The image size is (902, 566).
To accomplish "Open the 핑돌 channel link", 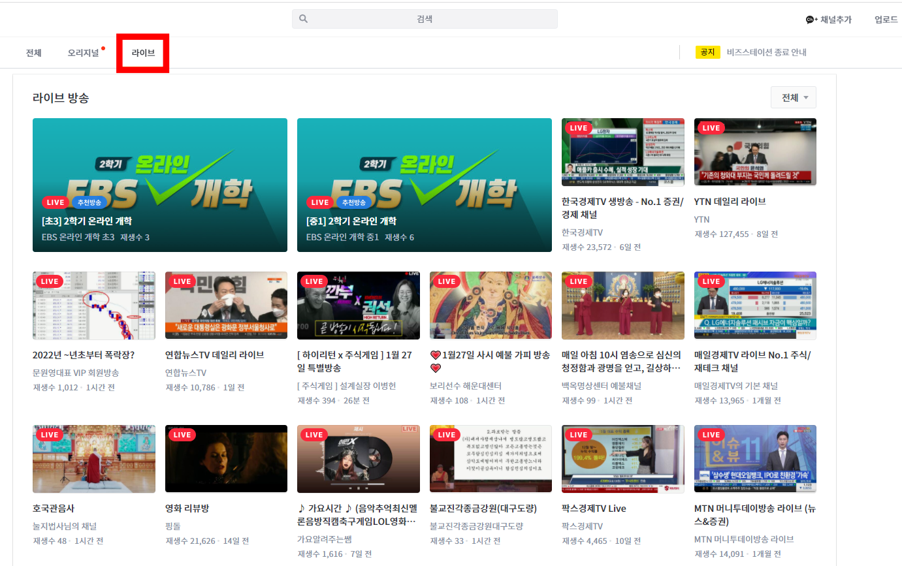I will [174, 526].
